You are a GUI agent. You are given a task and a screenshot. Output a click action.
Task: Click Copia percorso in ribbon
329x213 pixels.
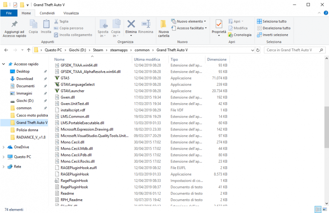[69, 28]
